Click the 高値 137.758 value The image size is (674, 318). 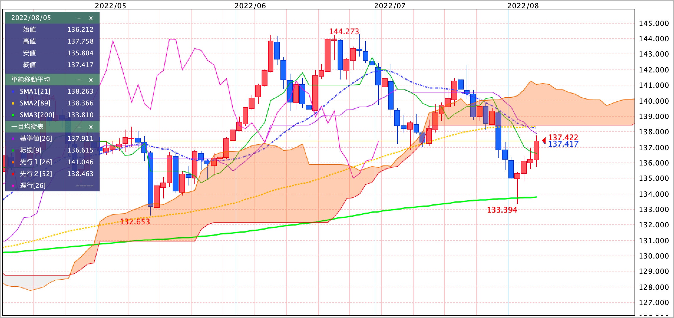[x=80, y=41]
